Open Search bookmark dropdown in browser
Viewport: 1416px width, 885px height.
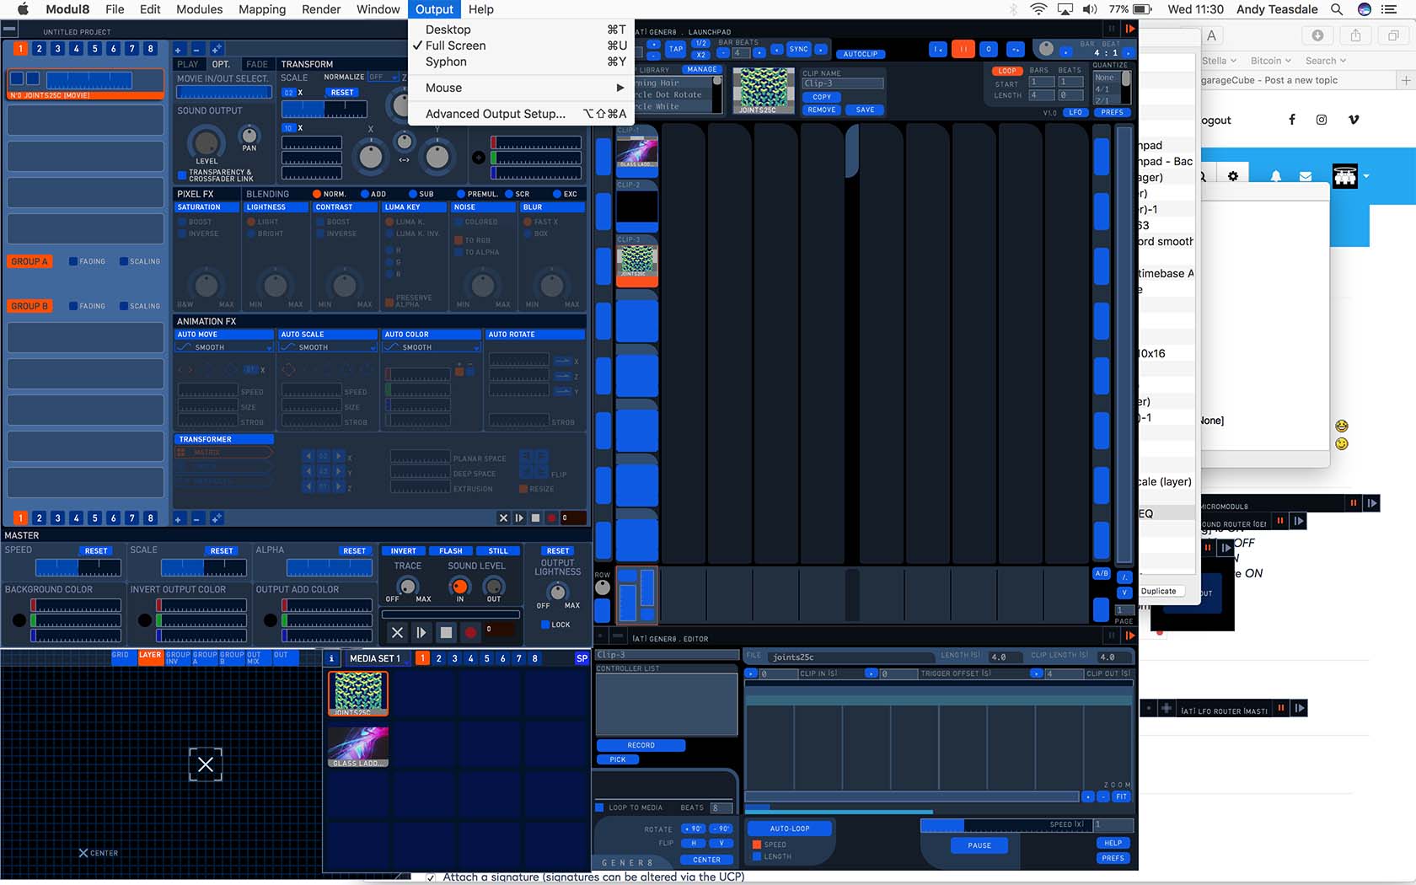(1326, 61)
